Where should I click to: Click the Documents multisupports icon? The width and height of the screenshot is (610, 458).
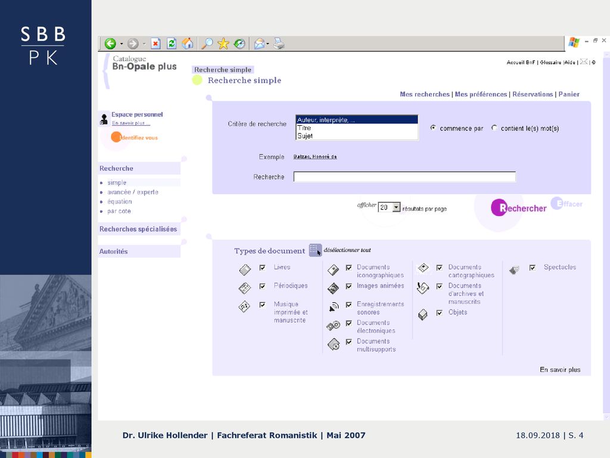click(334, 344)
